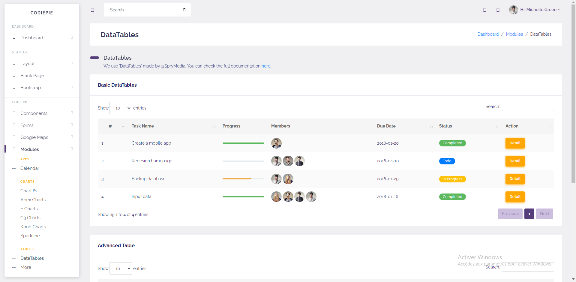Click Detail button for Create a mobile app
576x282 pixels.
515,143
